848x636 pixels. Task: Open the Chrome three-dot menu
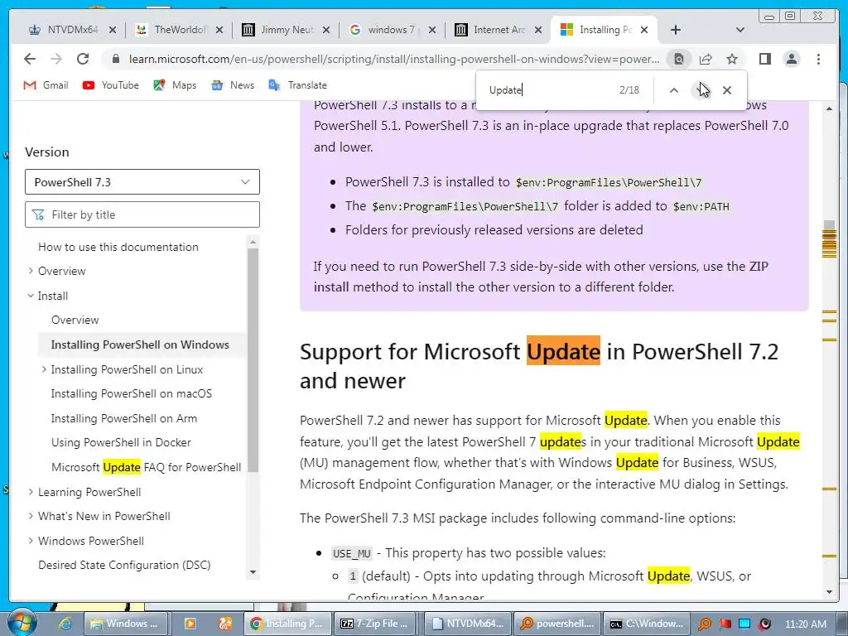point(818,59)
